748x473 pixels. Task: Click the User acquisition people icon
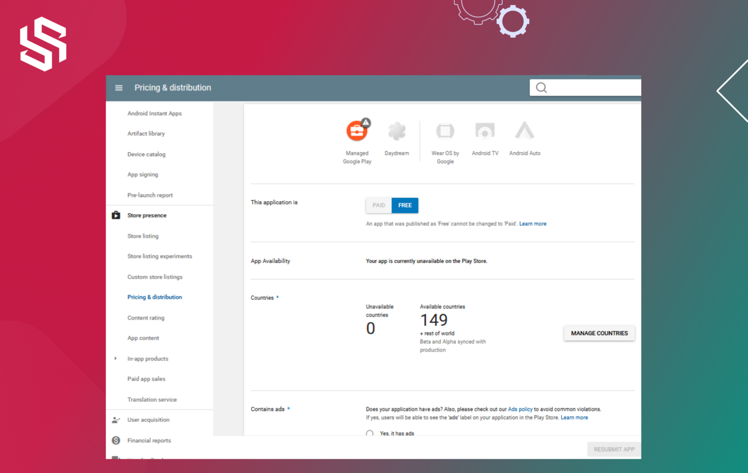116,420
